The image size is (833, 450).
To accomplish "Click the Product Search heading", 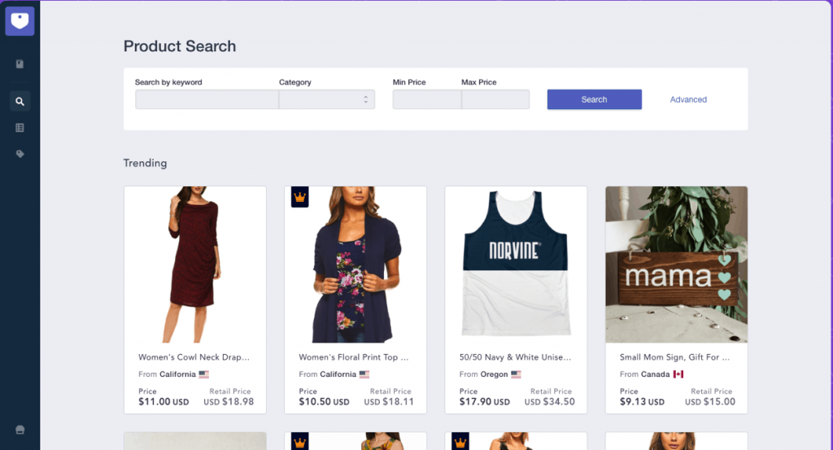I will (x=180, y=46).
